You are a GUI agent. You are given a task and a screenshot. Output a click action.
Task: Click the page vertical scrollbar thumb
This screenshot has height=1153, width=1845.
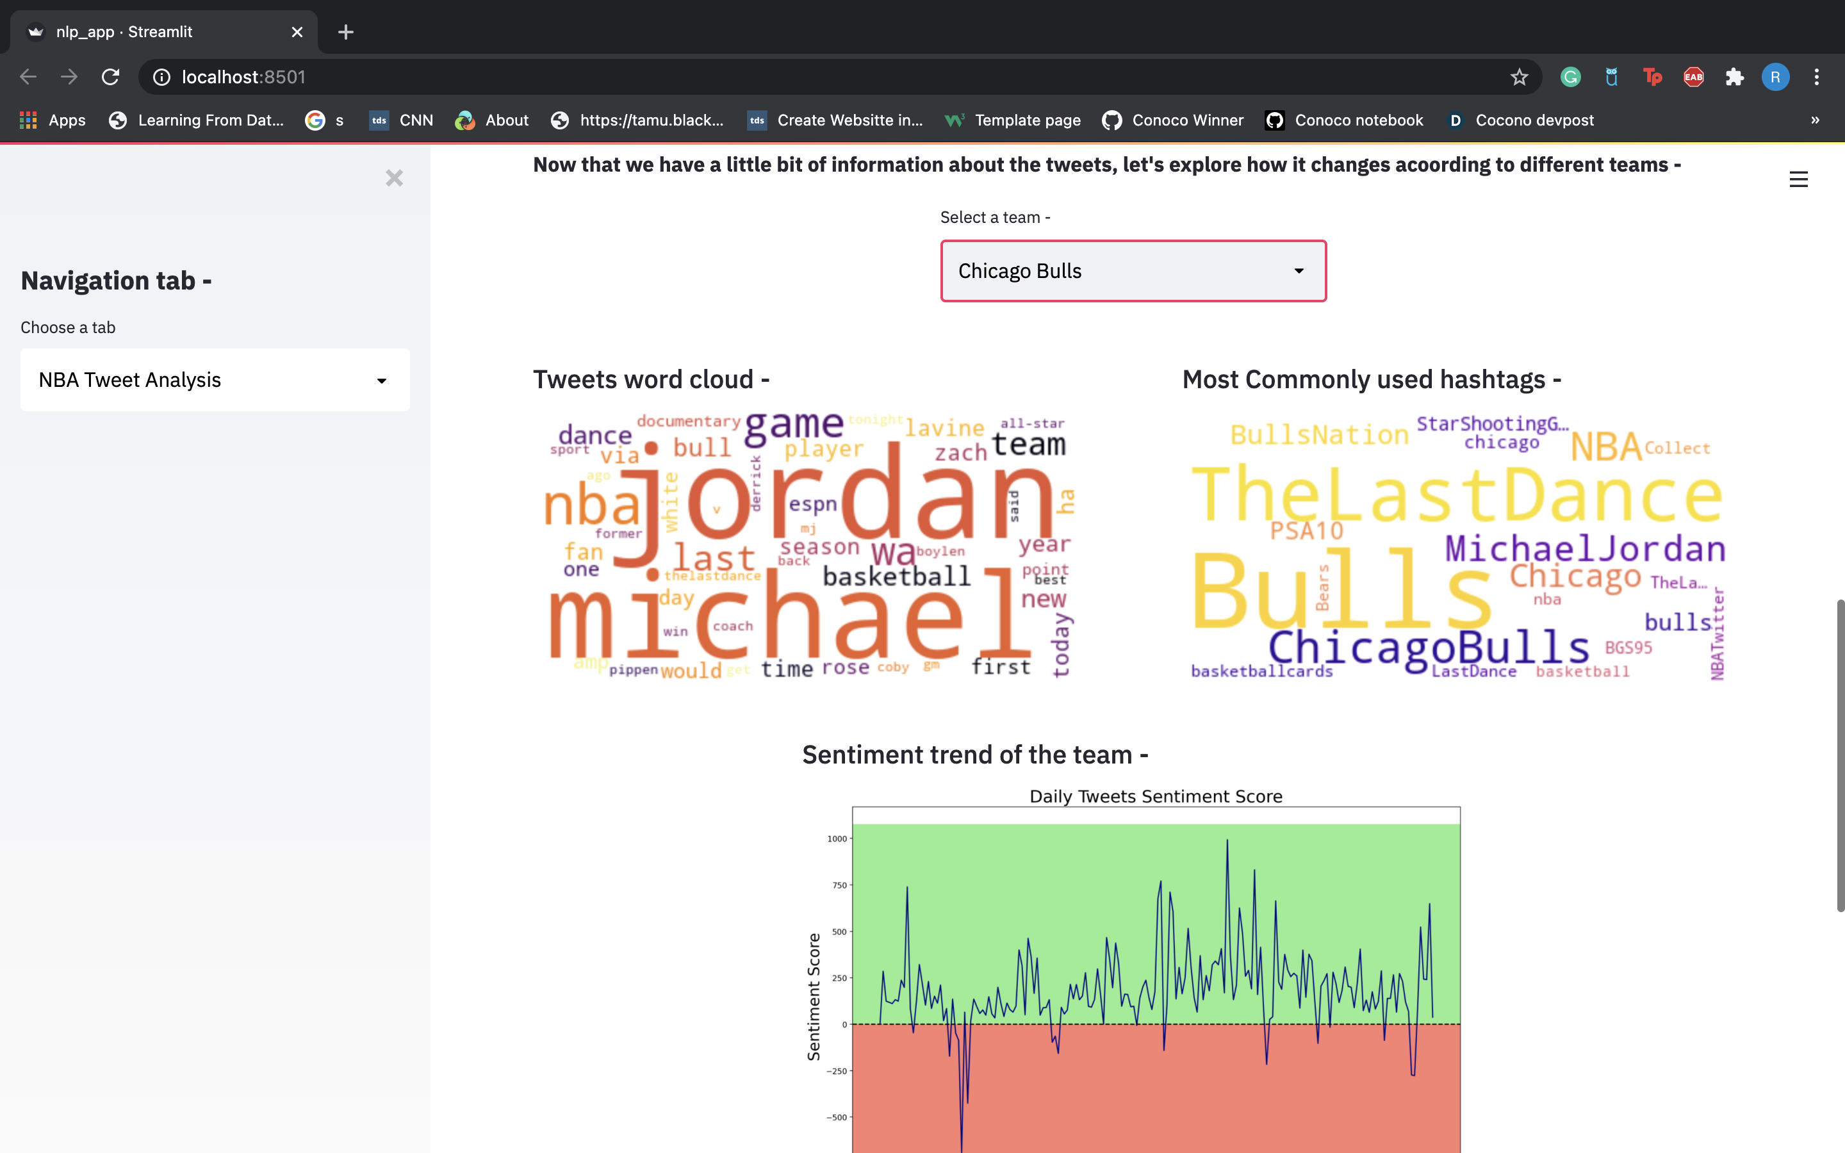[x=1840, y=755]
